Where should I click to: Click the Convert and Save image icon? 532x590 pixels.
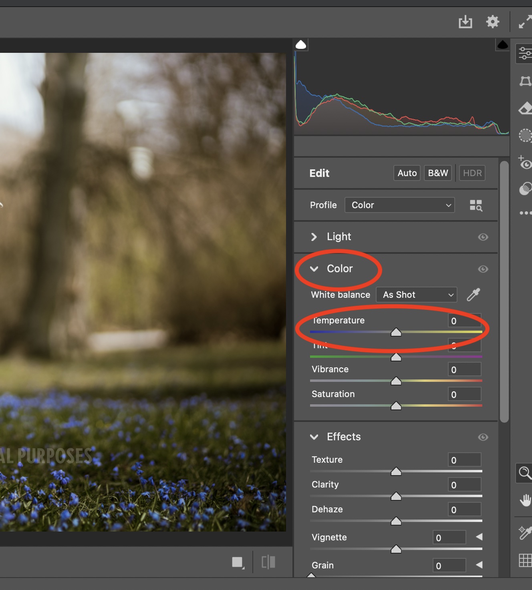click(465, 22)
